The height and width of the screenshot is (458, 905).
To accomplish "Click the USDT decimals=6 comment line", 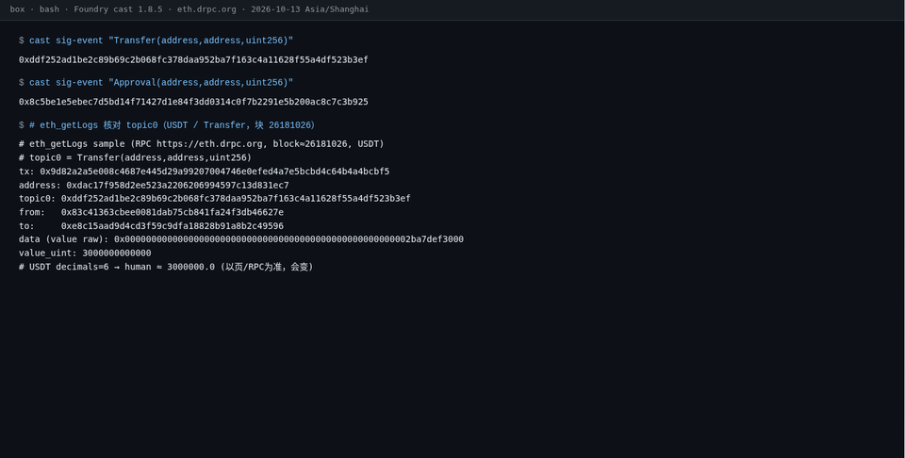I will tap(166, 267).
